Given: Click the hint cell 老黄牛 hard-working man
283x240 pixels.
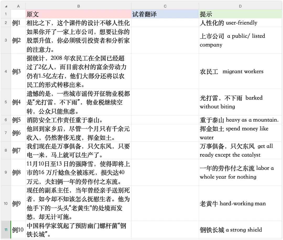Looking at the screenshot, I should click(x=240, y=204).
